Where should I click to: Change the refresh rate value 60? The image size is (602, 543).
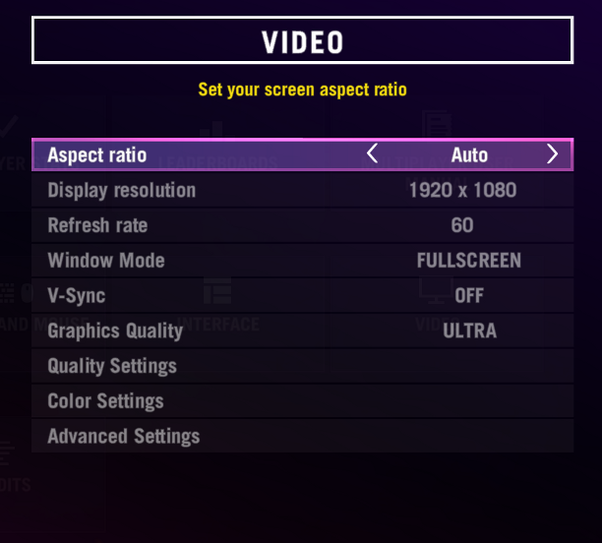[462, 225]
